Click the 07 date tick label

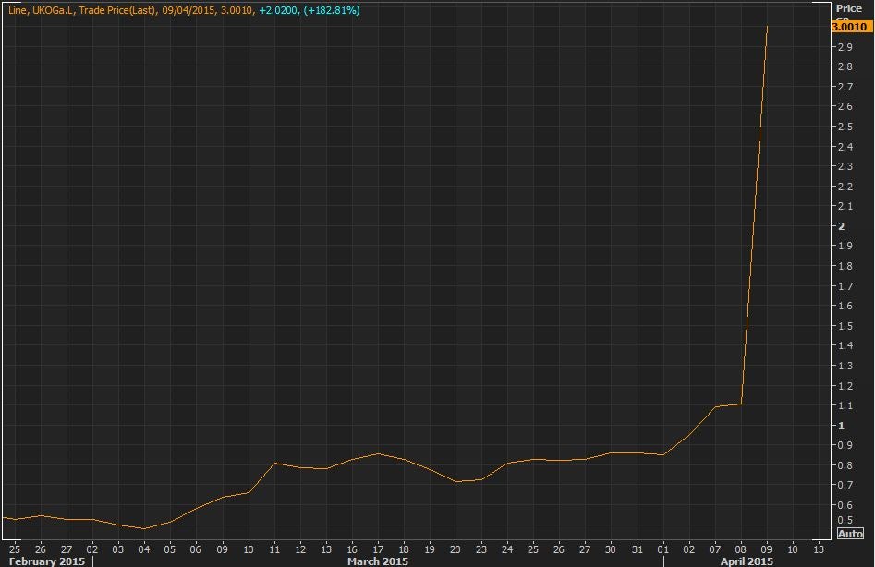(x=715, y=549)
